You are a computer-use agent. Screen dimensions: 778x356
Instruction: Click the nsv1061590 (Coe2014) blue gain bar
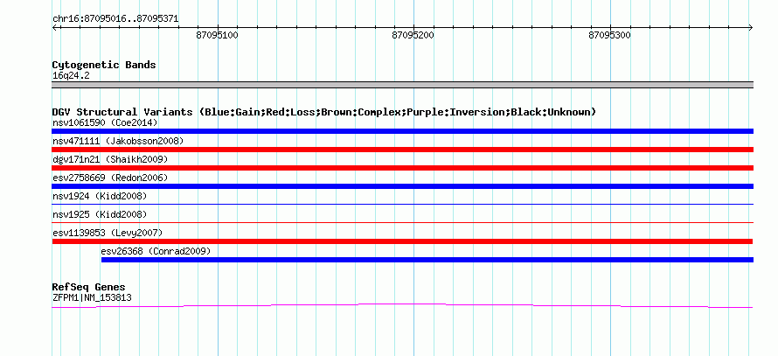pos(402,131)
